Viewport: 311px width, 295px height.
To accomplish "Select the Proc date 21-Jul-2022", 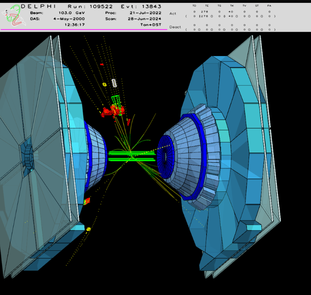I will [145, 13].
